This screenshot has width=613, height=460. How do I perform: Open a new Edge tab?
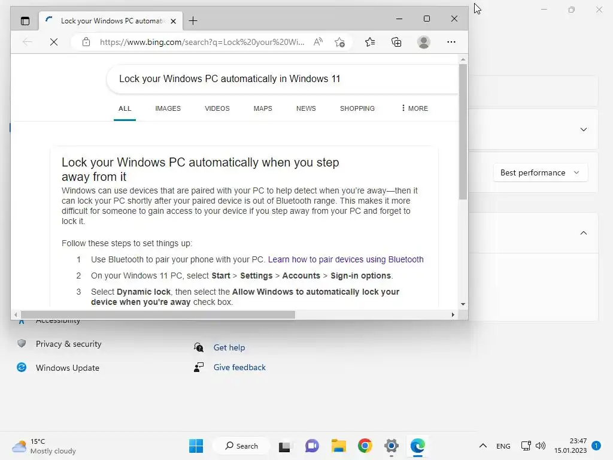pyautogui.click(x=193, y=21)
